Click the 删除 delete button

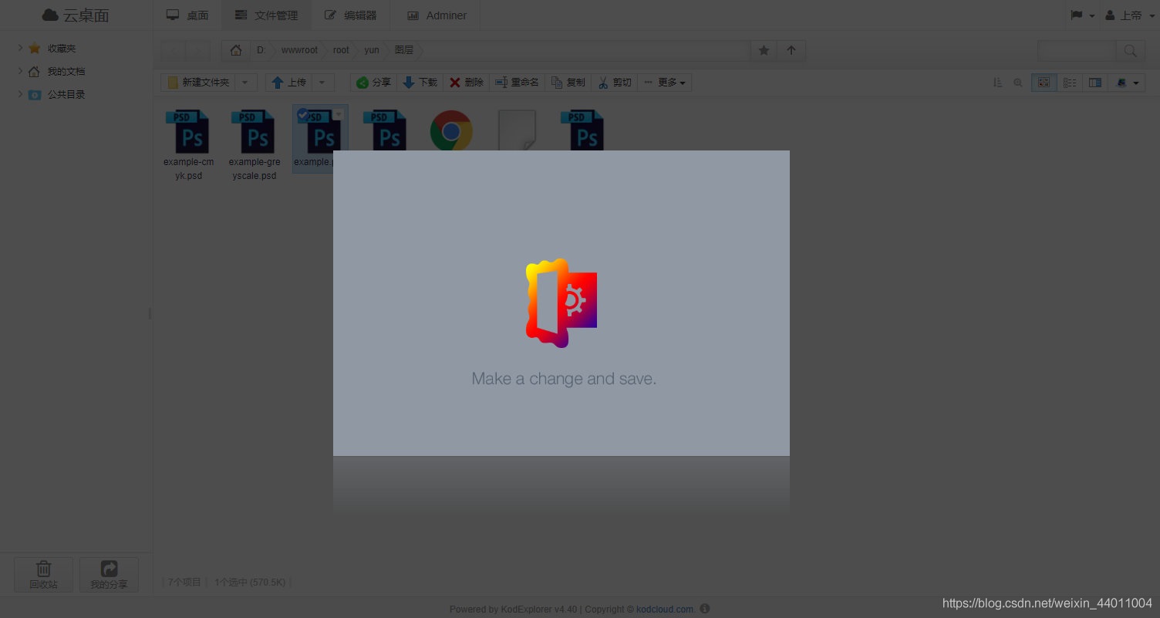[467, 83]
